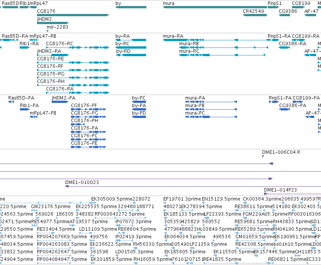Select the mura-RB transcript label

(189, 44)
